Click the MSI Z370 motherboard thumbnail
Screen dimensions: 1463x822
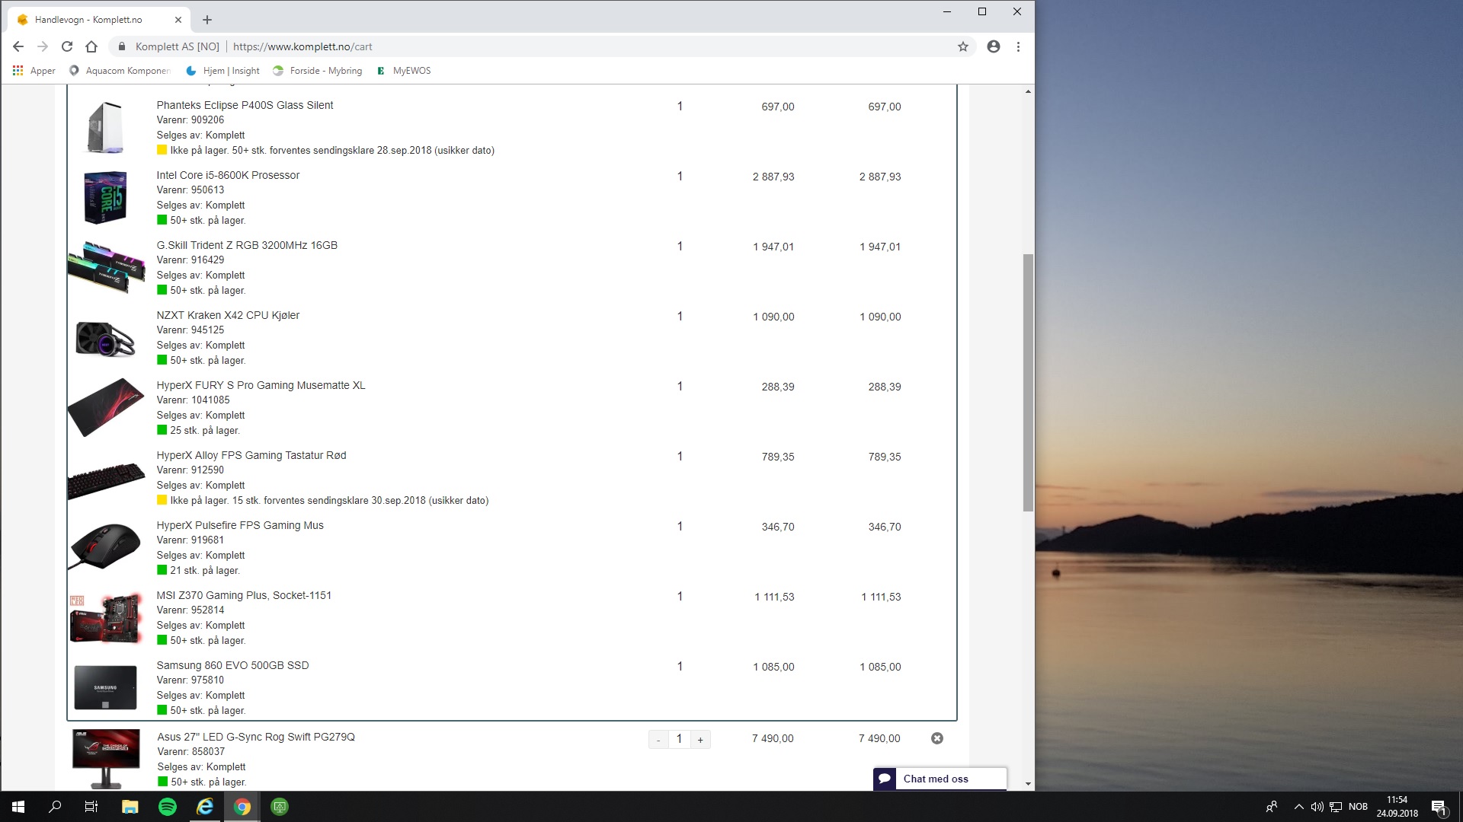pyautogui.click(x=106, y=617)
